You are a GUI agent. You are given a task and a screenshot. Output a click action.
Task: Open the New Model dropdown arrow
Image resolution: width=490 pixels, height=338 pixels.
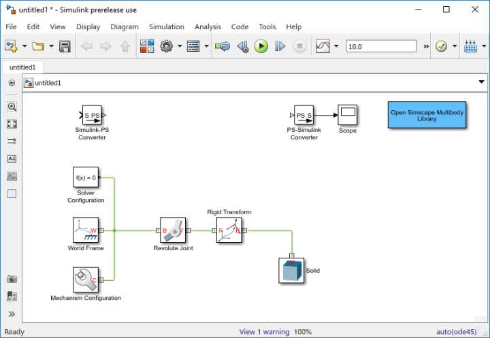click(24, 46)
